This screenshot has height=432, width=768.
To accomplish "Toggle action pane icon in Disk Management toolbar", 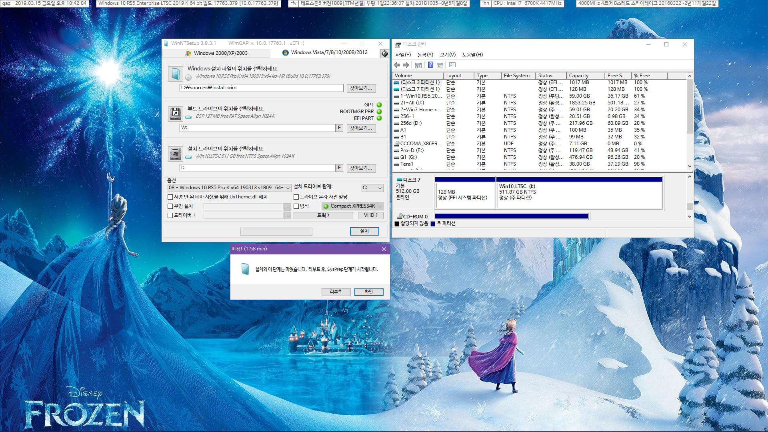I will point(440,65).
